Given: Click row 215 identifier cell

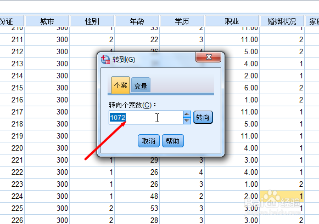Looking at the screenshot, I should (x=12, y=88).
